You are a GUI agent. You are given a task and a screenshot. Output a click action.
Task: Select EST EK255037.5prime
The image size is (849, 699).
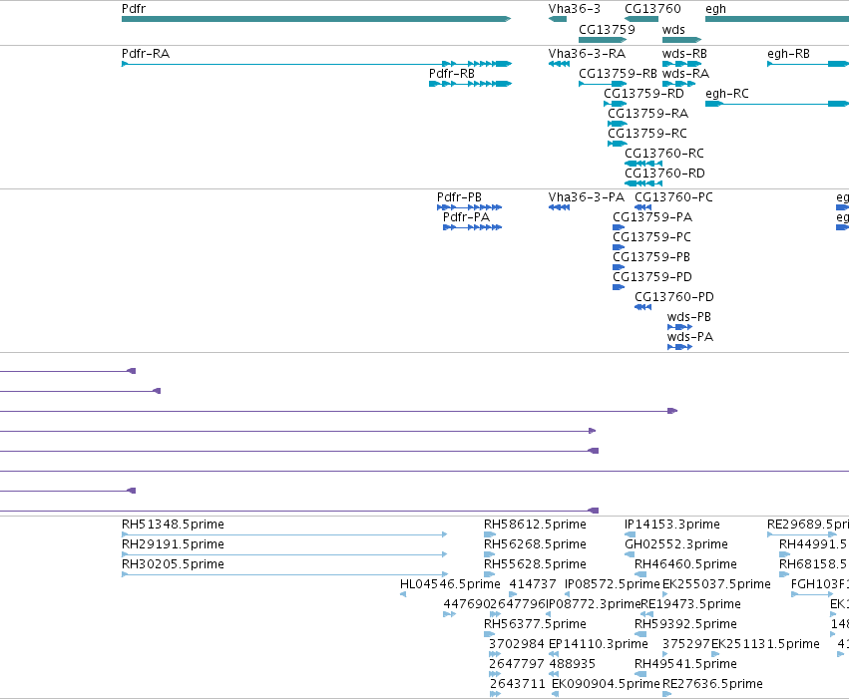tap(666, 594)
